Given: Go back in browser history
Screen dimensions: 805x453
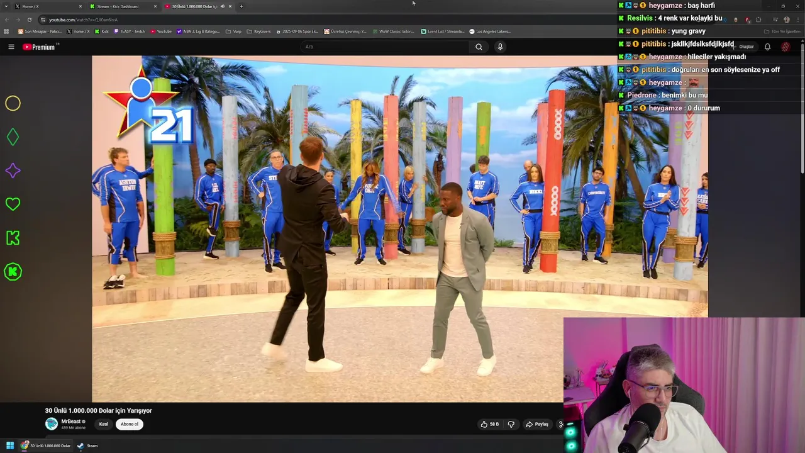Looking at the screenshot, I should coord(7,20).
